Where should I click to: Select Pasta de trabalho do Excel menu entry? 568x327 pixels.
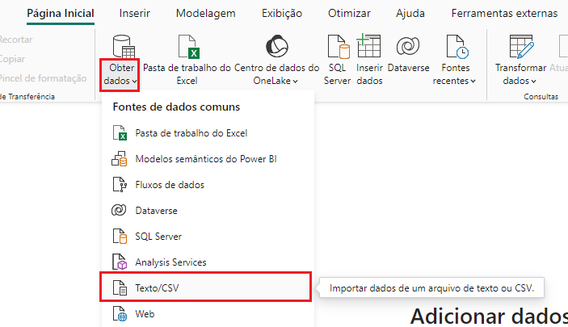pos(206,133)
